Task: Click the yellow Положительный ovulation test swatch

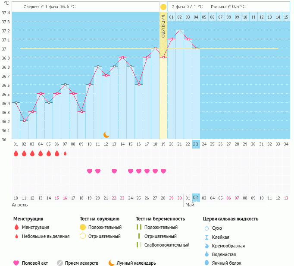Action: (x=83, y=227)
